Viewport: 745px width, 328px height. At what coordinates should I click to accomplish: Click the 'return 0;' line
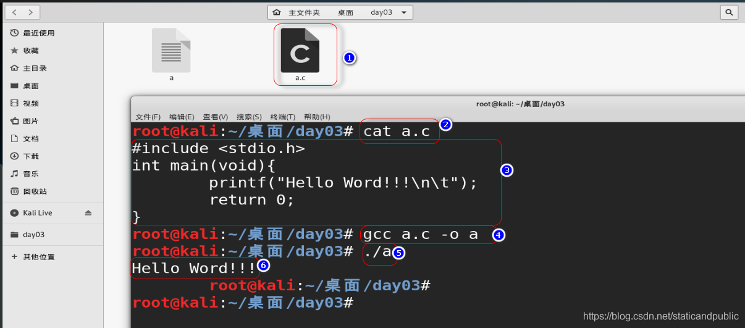point(252,200)
